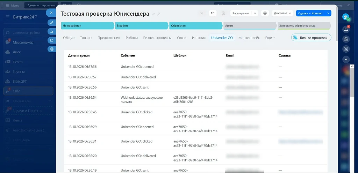This screenshot has width=358, height=173.
Task: Open CRM in left sidebar
Action: (x=28, y=91)
